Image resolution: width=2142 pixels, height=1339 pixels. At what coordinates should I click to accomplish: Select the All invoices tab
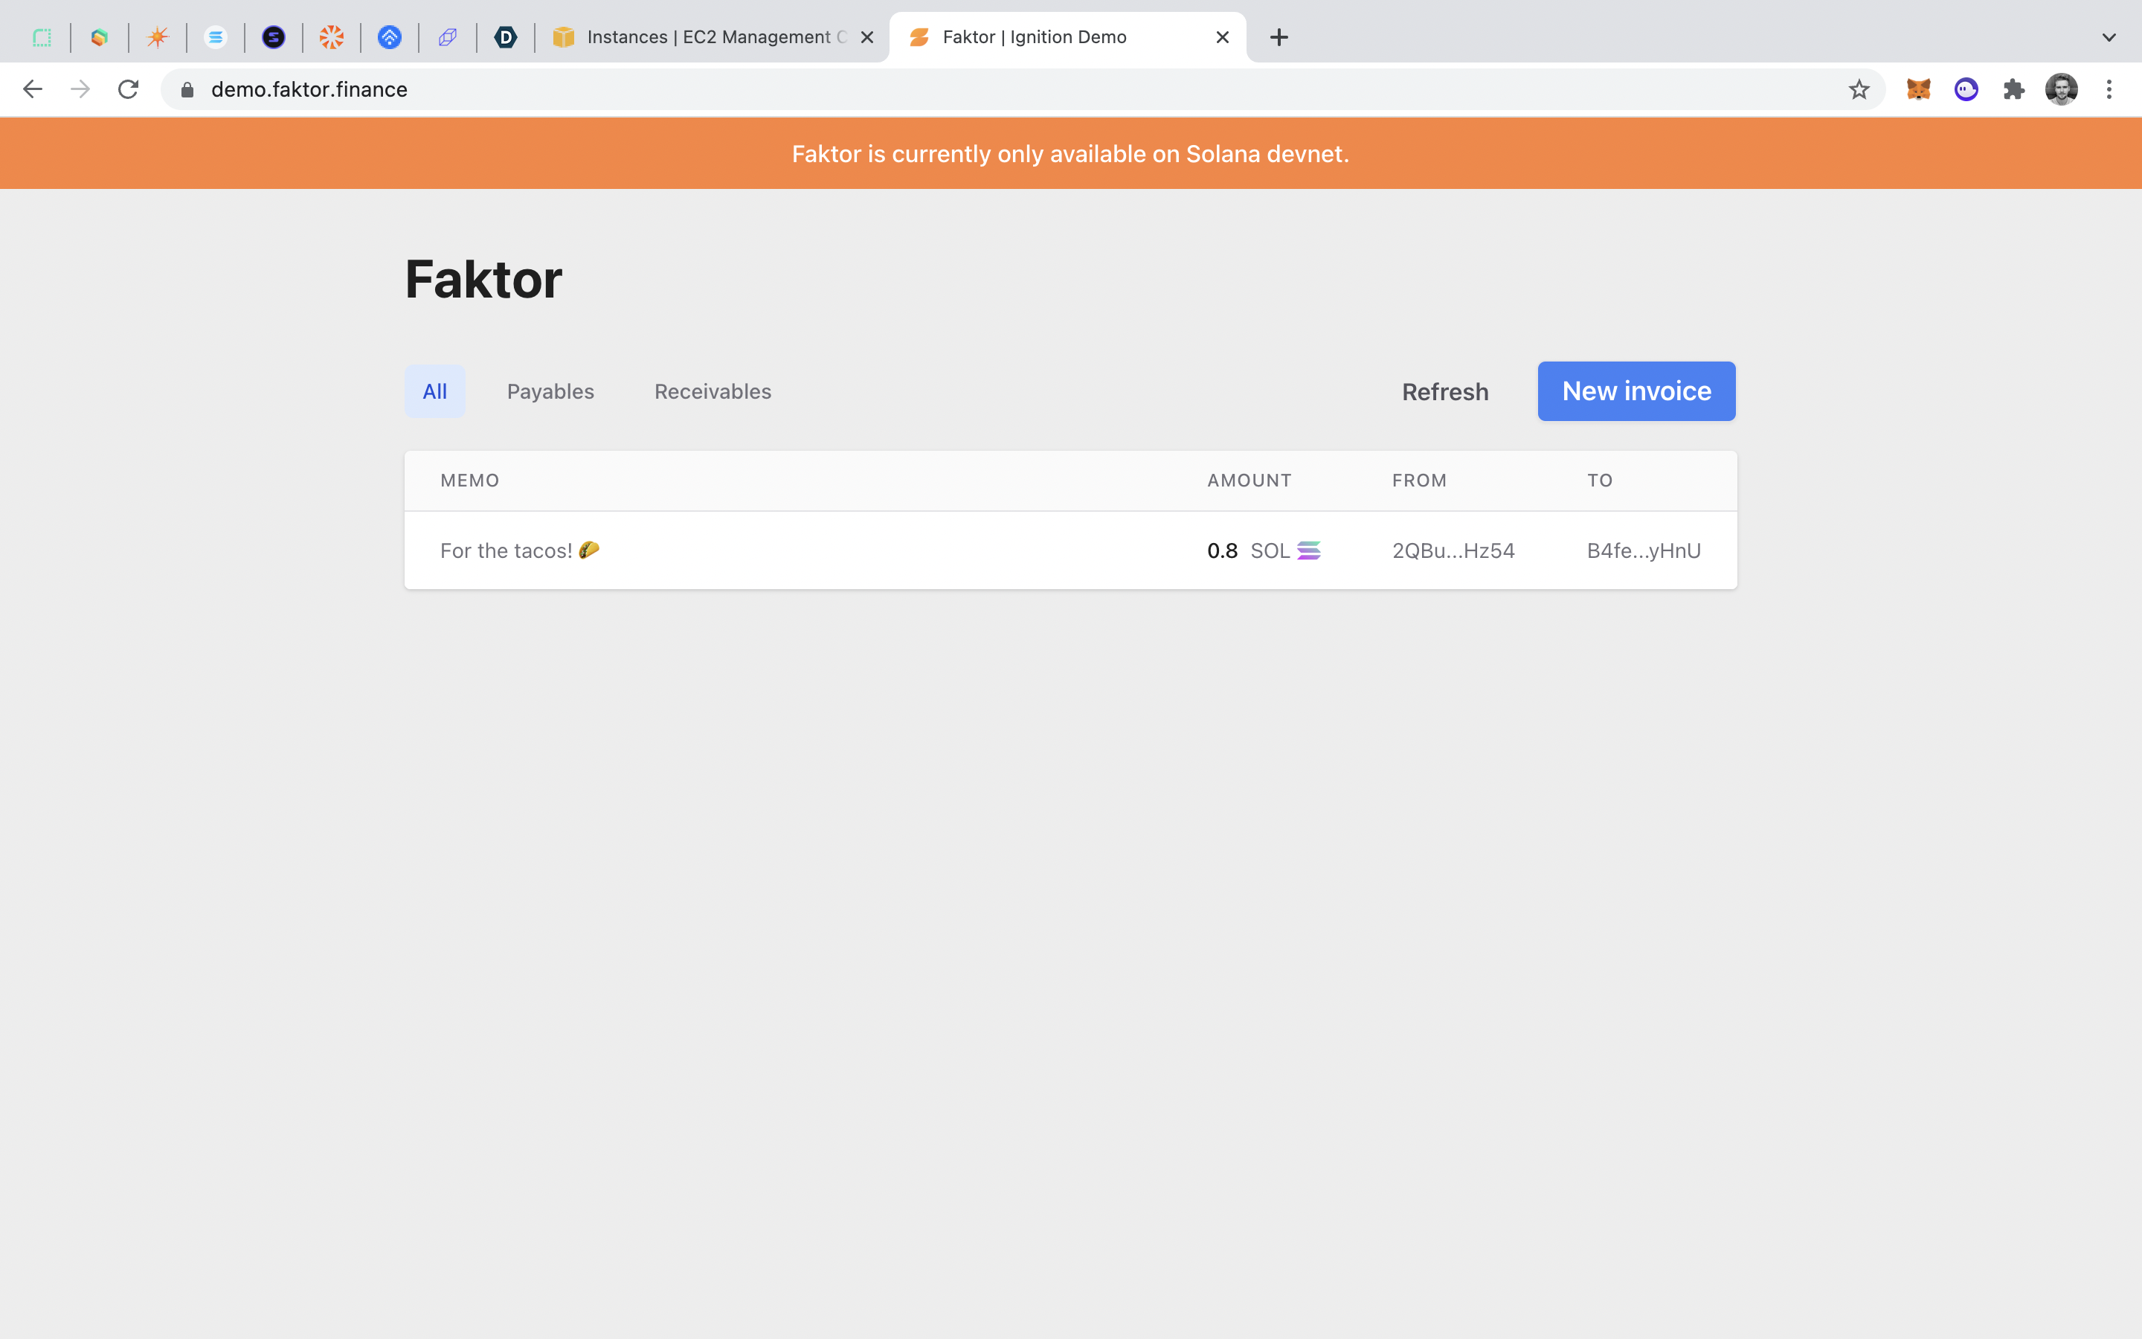(434, 391)
